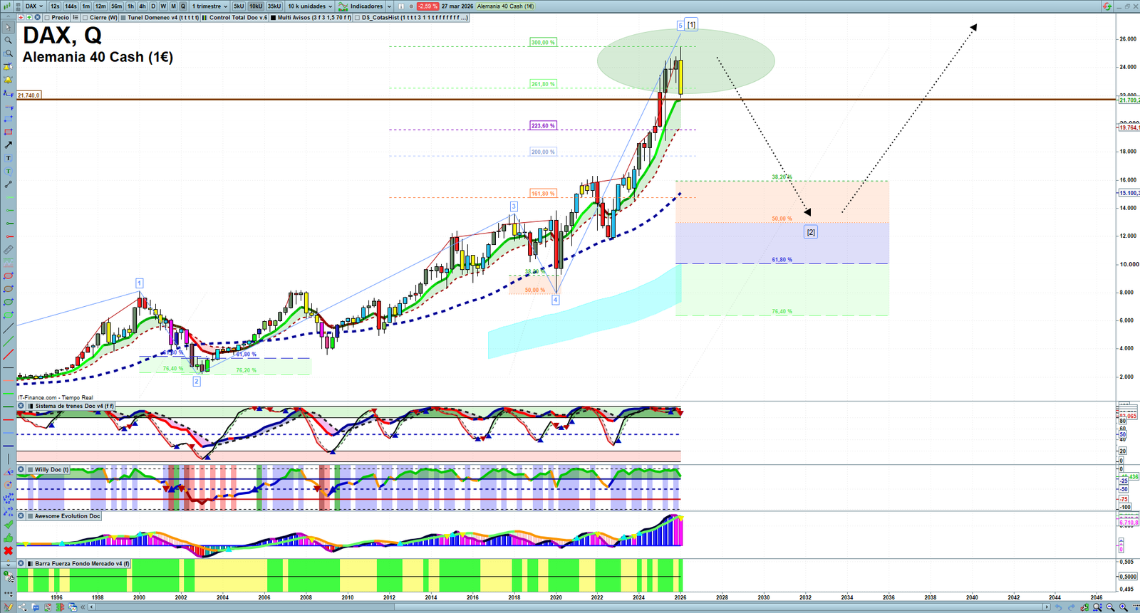Select the red ellipse drawing tool
1140x613 pixels.
8,276
